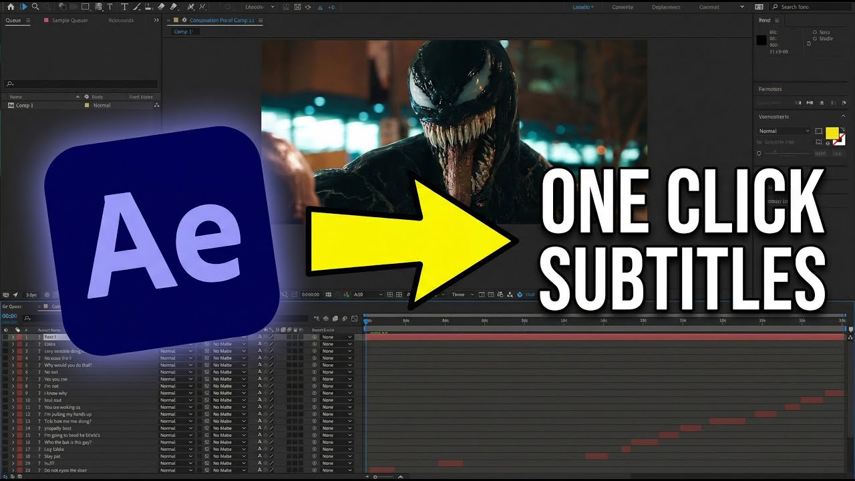
Task: Click the first alignment icon under Farmotses
Action: tap(798, 103)
